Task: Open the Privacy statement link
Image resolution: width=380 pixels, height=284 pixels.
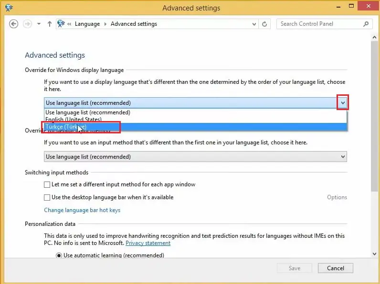Action: pos(148,243)
